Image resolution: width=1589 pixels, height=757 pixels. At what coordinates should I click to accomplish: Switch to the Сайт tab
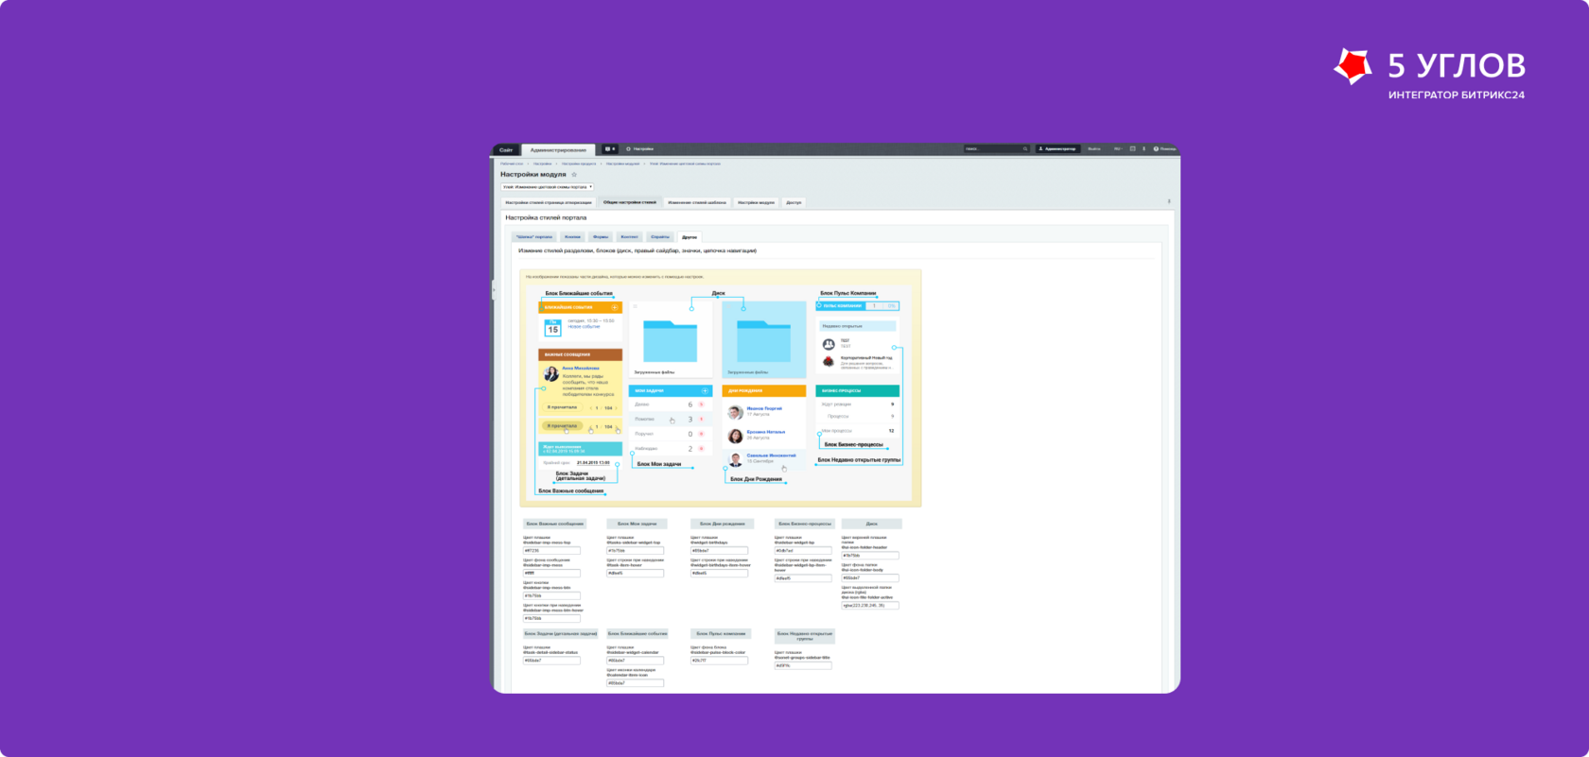(x=506, y=150)
